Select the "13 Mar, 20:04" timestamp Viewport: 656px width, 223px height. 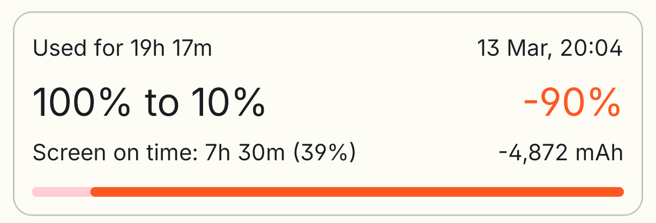(549, 49)
